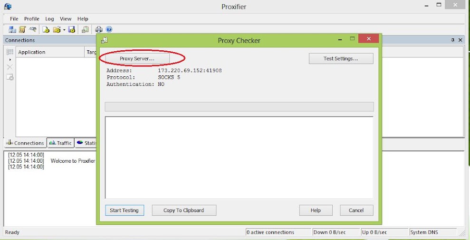This screenshot has height=240, width=470.
Task: Click the blue Help question-mark icon
Action: pyautogui.click(x=109, y=29)
